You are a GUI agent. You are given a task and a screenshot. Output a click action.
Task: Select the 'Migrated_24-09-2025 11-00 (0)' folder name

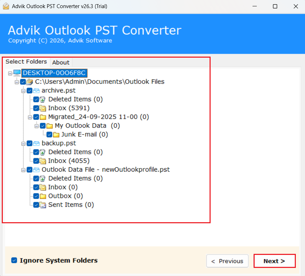click(98, 117)
